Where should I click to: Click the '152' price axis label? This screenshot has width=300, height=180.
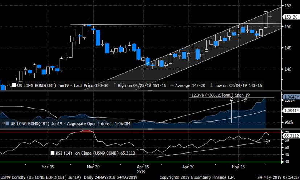click(288, 5)
